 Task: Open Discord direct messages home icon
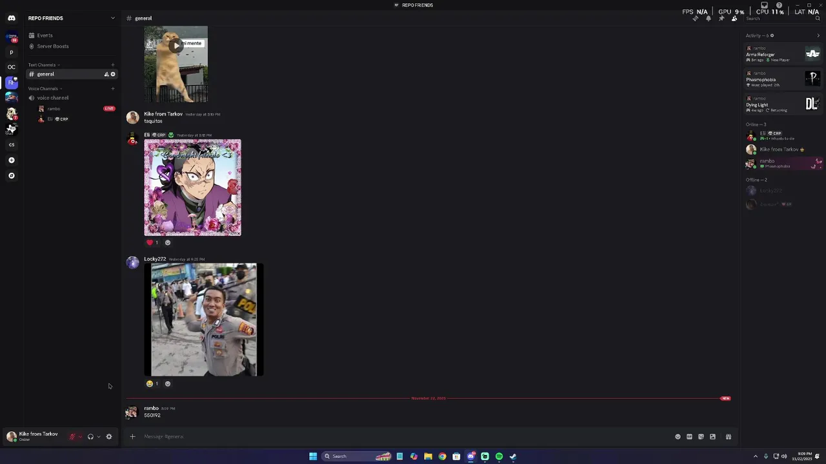tap(11, 18)
